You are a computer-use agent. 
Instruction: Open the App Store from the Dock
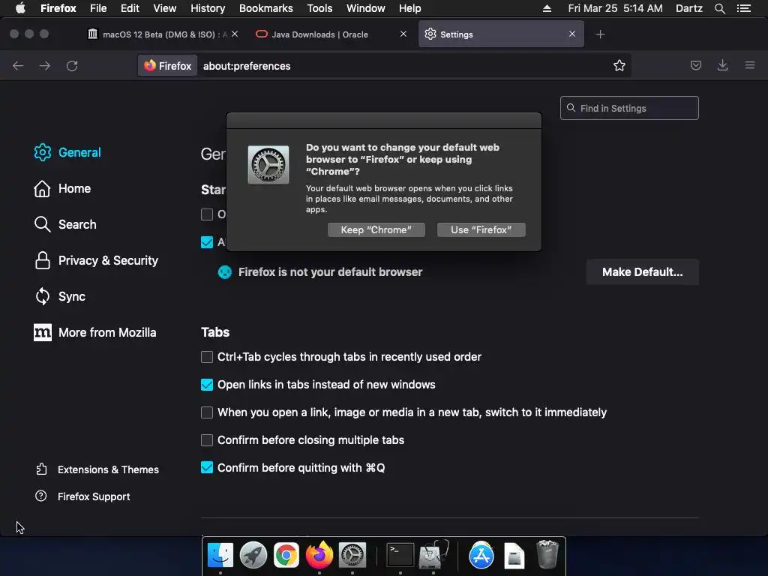[481, 555]
